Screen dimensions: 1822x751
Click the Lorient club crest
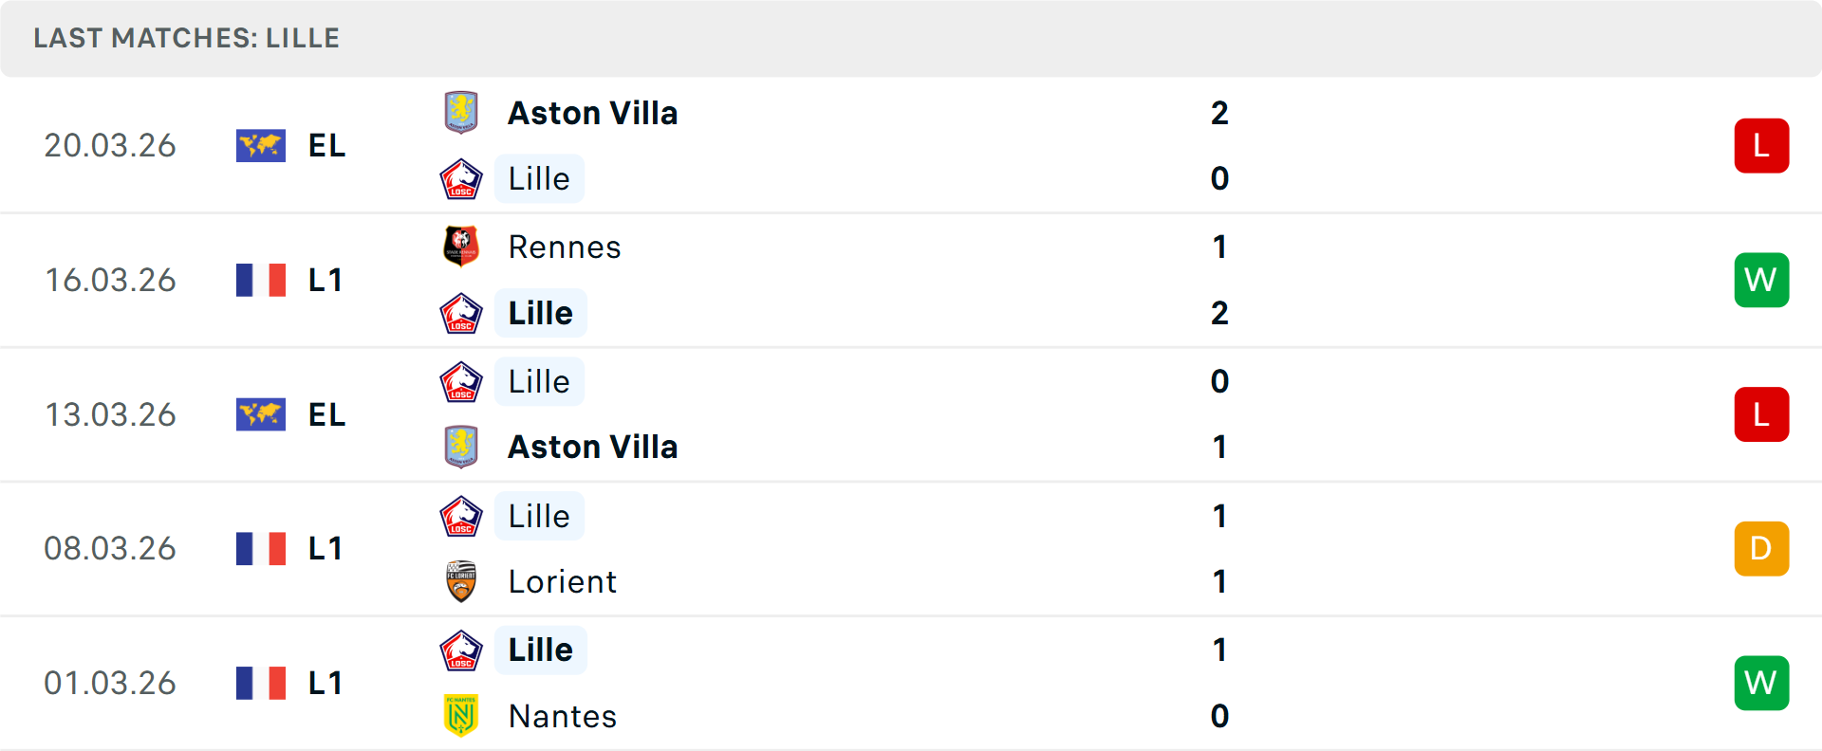(x=461, y=582)
